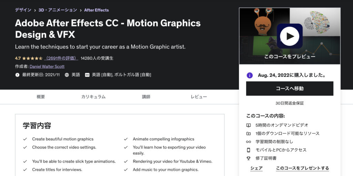Click checkmark beside Add music to motion graphics

click(x=126, y=170)
